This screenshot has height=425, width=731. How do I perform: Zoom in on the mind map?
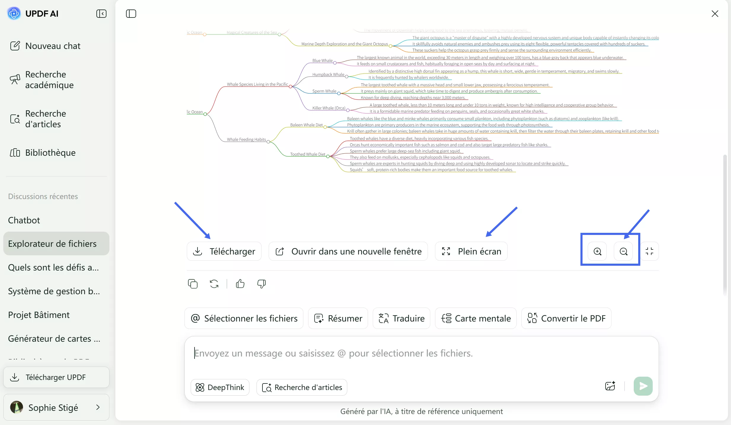click(597, 251)
